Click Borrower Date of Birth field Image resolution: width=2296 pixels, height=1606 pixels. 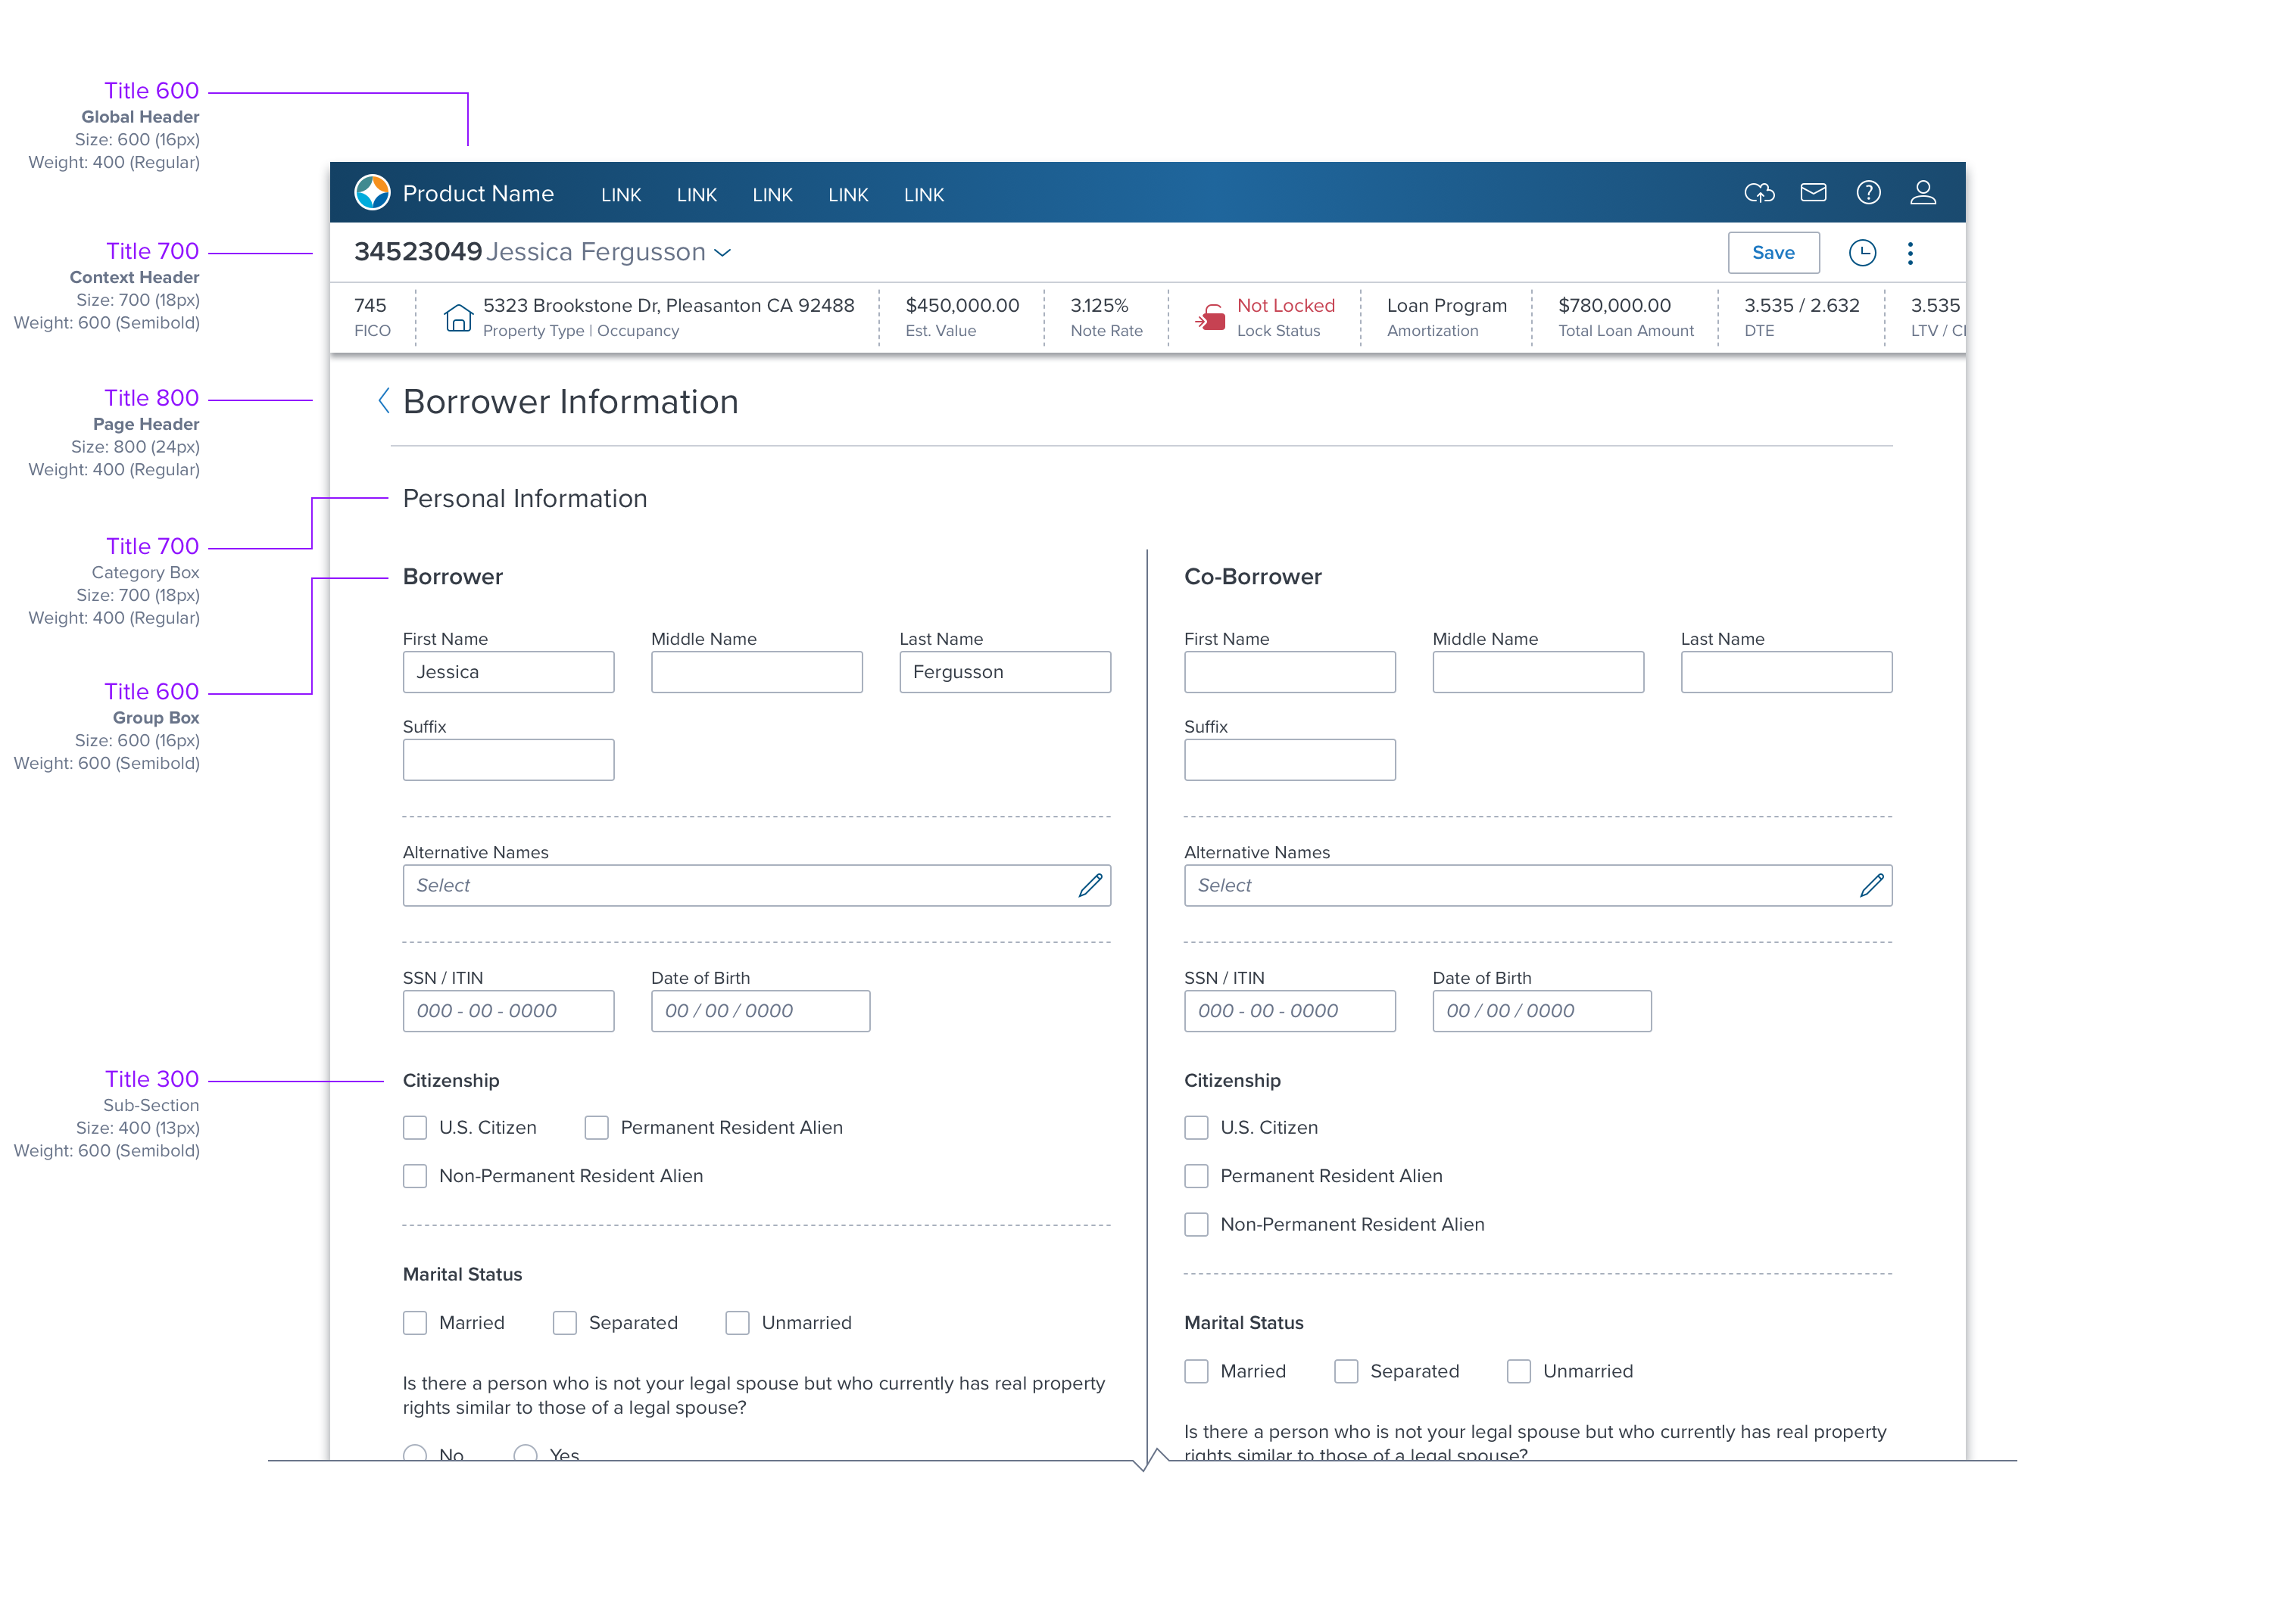coord(760,1010)
